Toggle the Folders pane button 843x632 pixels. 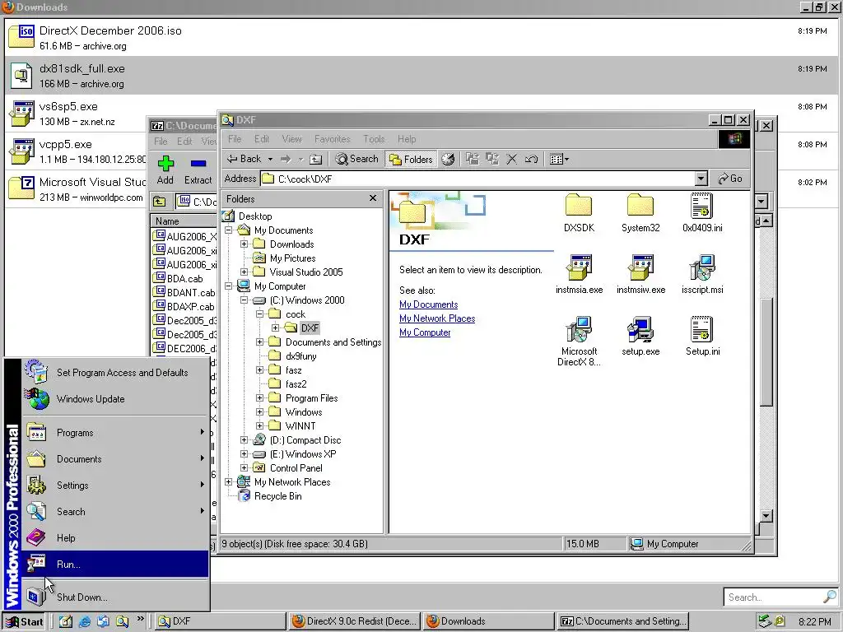point(411,159)
